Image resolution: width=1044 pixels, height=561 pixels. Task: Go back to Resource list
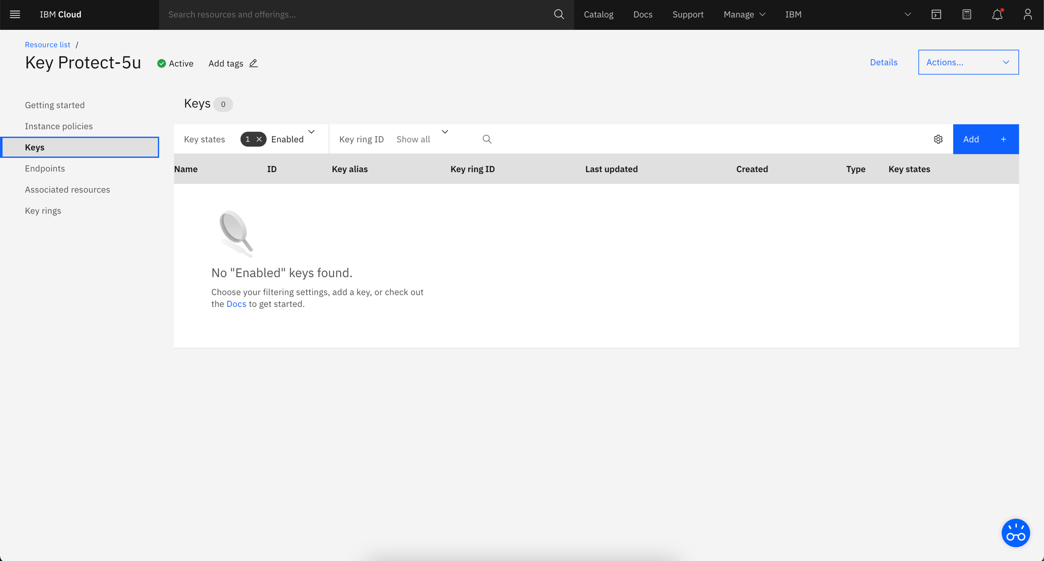pyautogui.click(x=48, y=45)
